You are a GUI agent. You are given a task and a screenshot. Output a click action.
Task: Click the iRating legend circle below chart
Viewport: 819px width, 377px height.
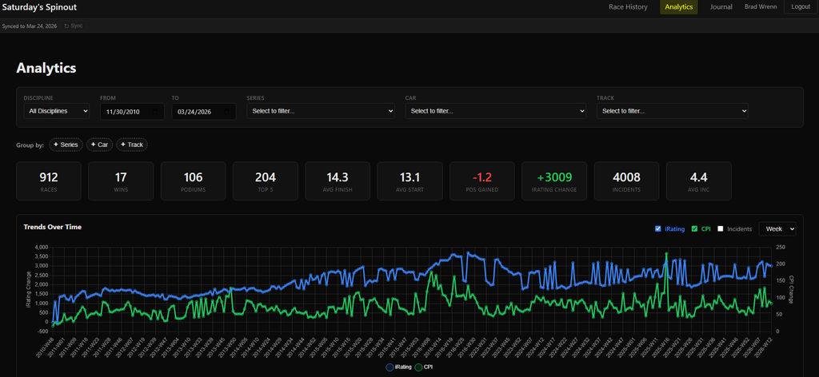click(x=390, y=367)
